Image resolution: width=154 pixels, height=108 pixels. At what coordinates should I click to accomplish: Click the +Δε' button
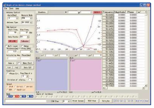[9, 68]
